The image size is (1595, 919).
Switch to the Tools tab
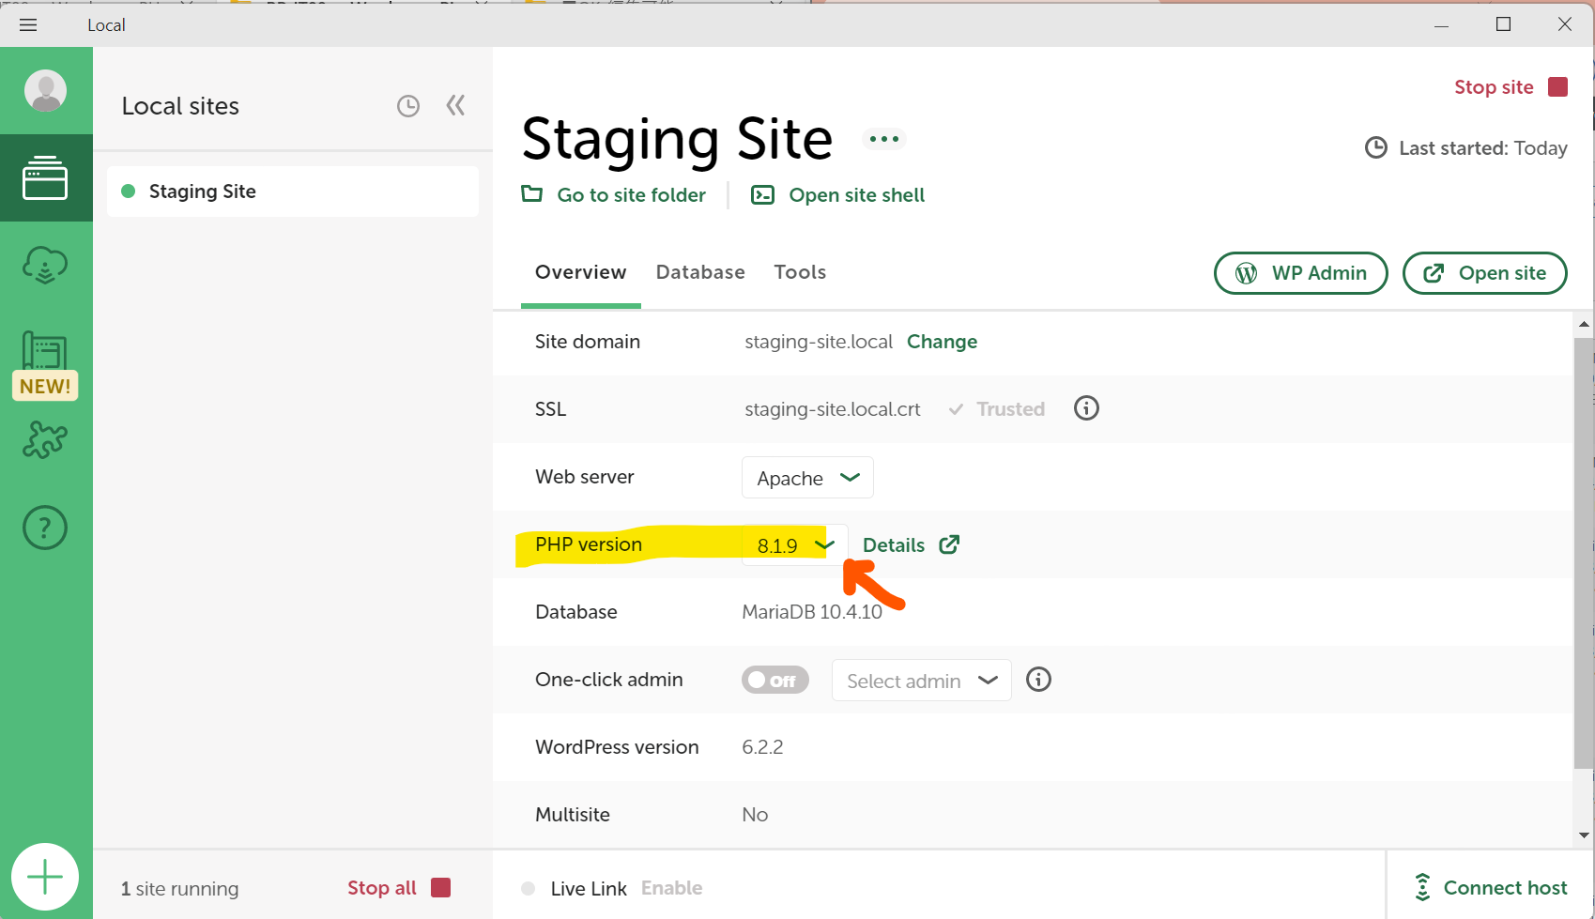tap(800, 272)
